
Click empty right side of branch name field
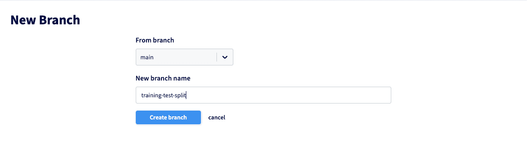(x=289, y=95)
